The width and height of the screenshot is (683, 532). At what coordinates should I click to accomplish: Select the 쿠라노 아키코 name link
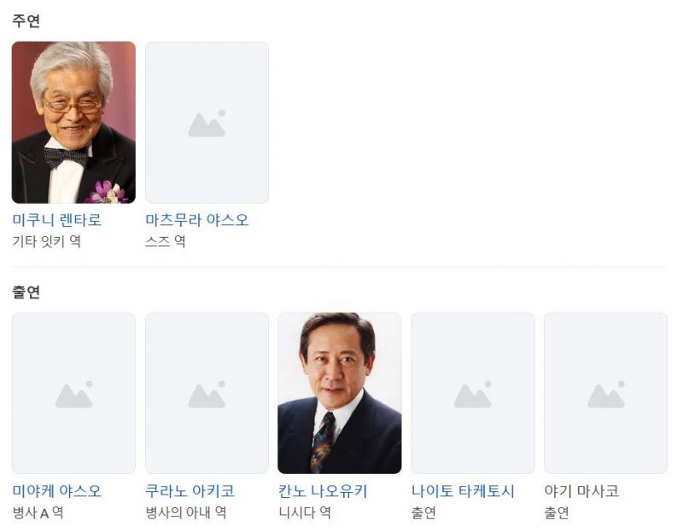click(190, 491)
